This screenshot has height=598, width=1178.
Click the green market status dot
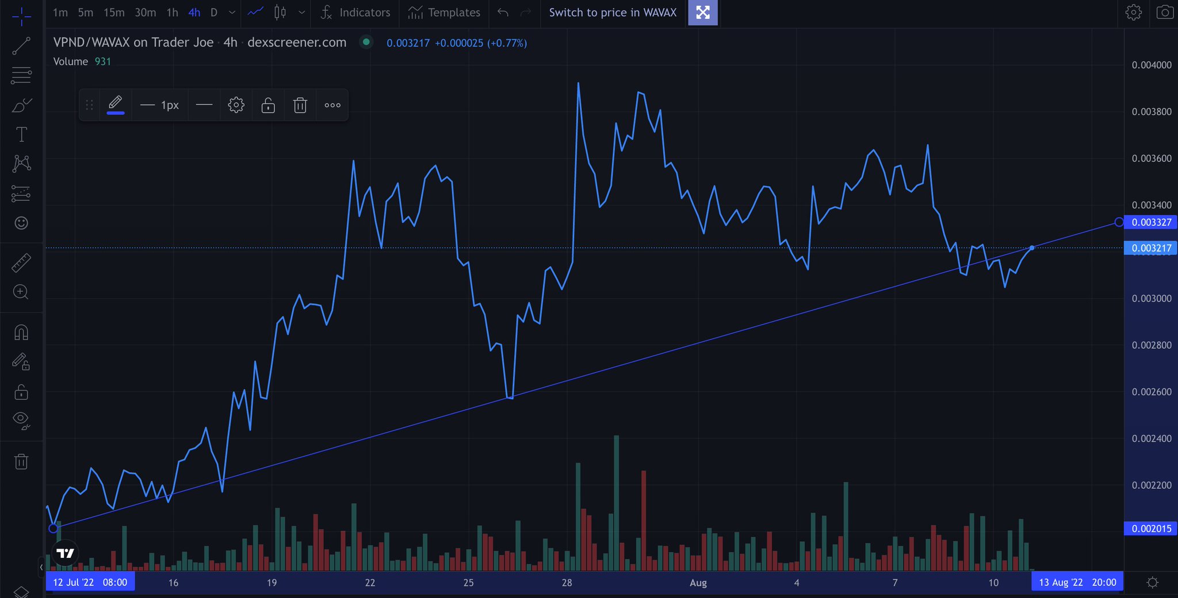366,42
